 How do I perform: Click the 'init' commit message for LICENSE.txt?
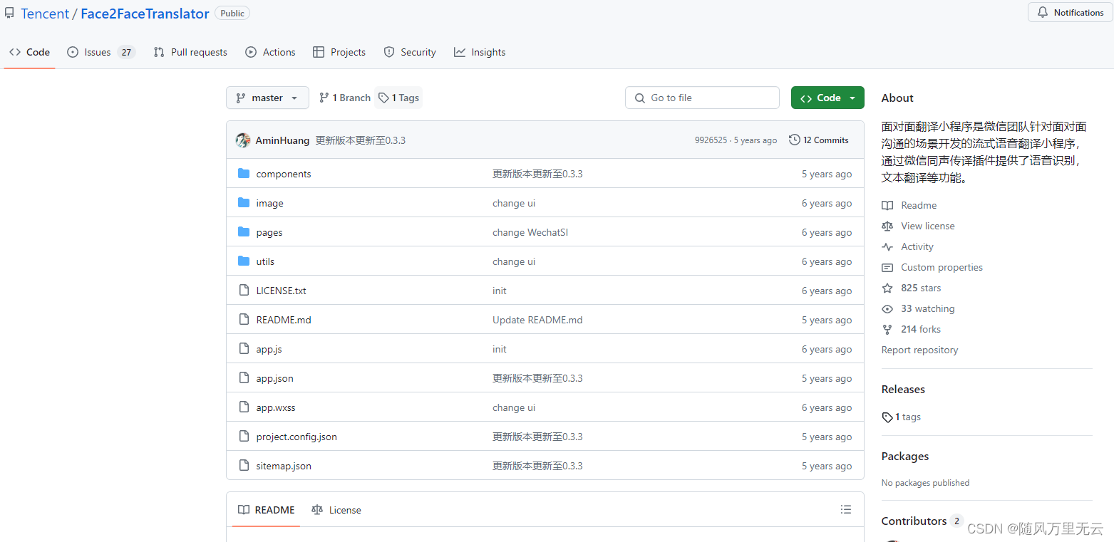click(x=500, y=291)
